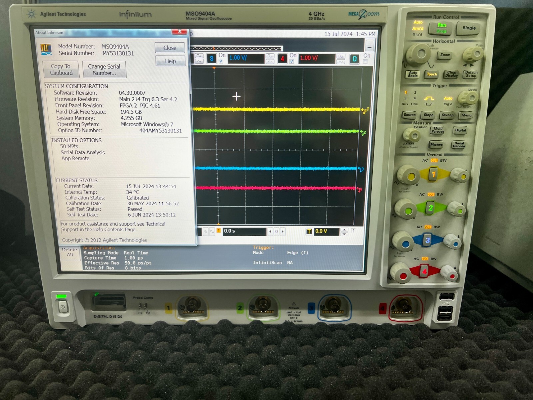
Task: Click the 0.0 V trigger level field
Action: click(326, 232)
